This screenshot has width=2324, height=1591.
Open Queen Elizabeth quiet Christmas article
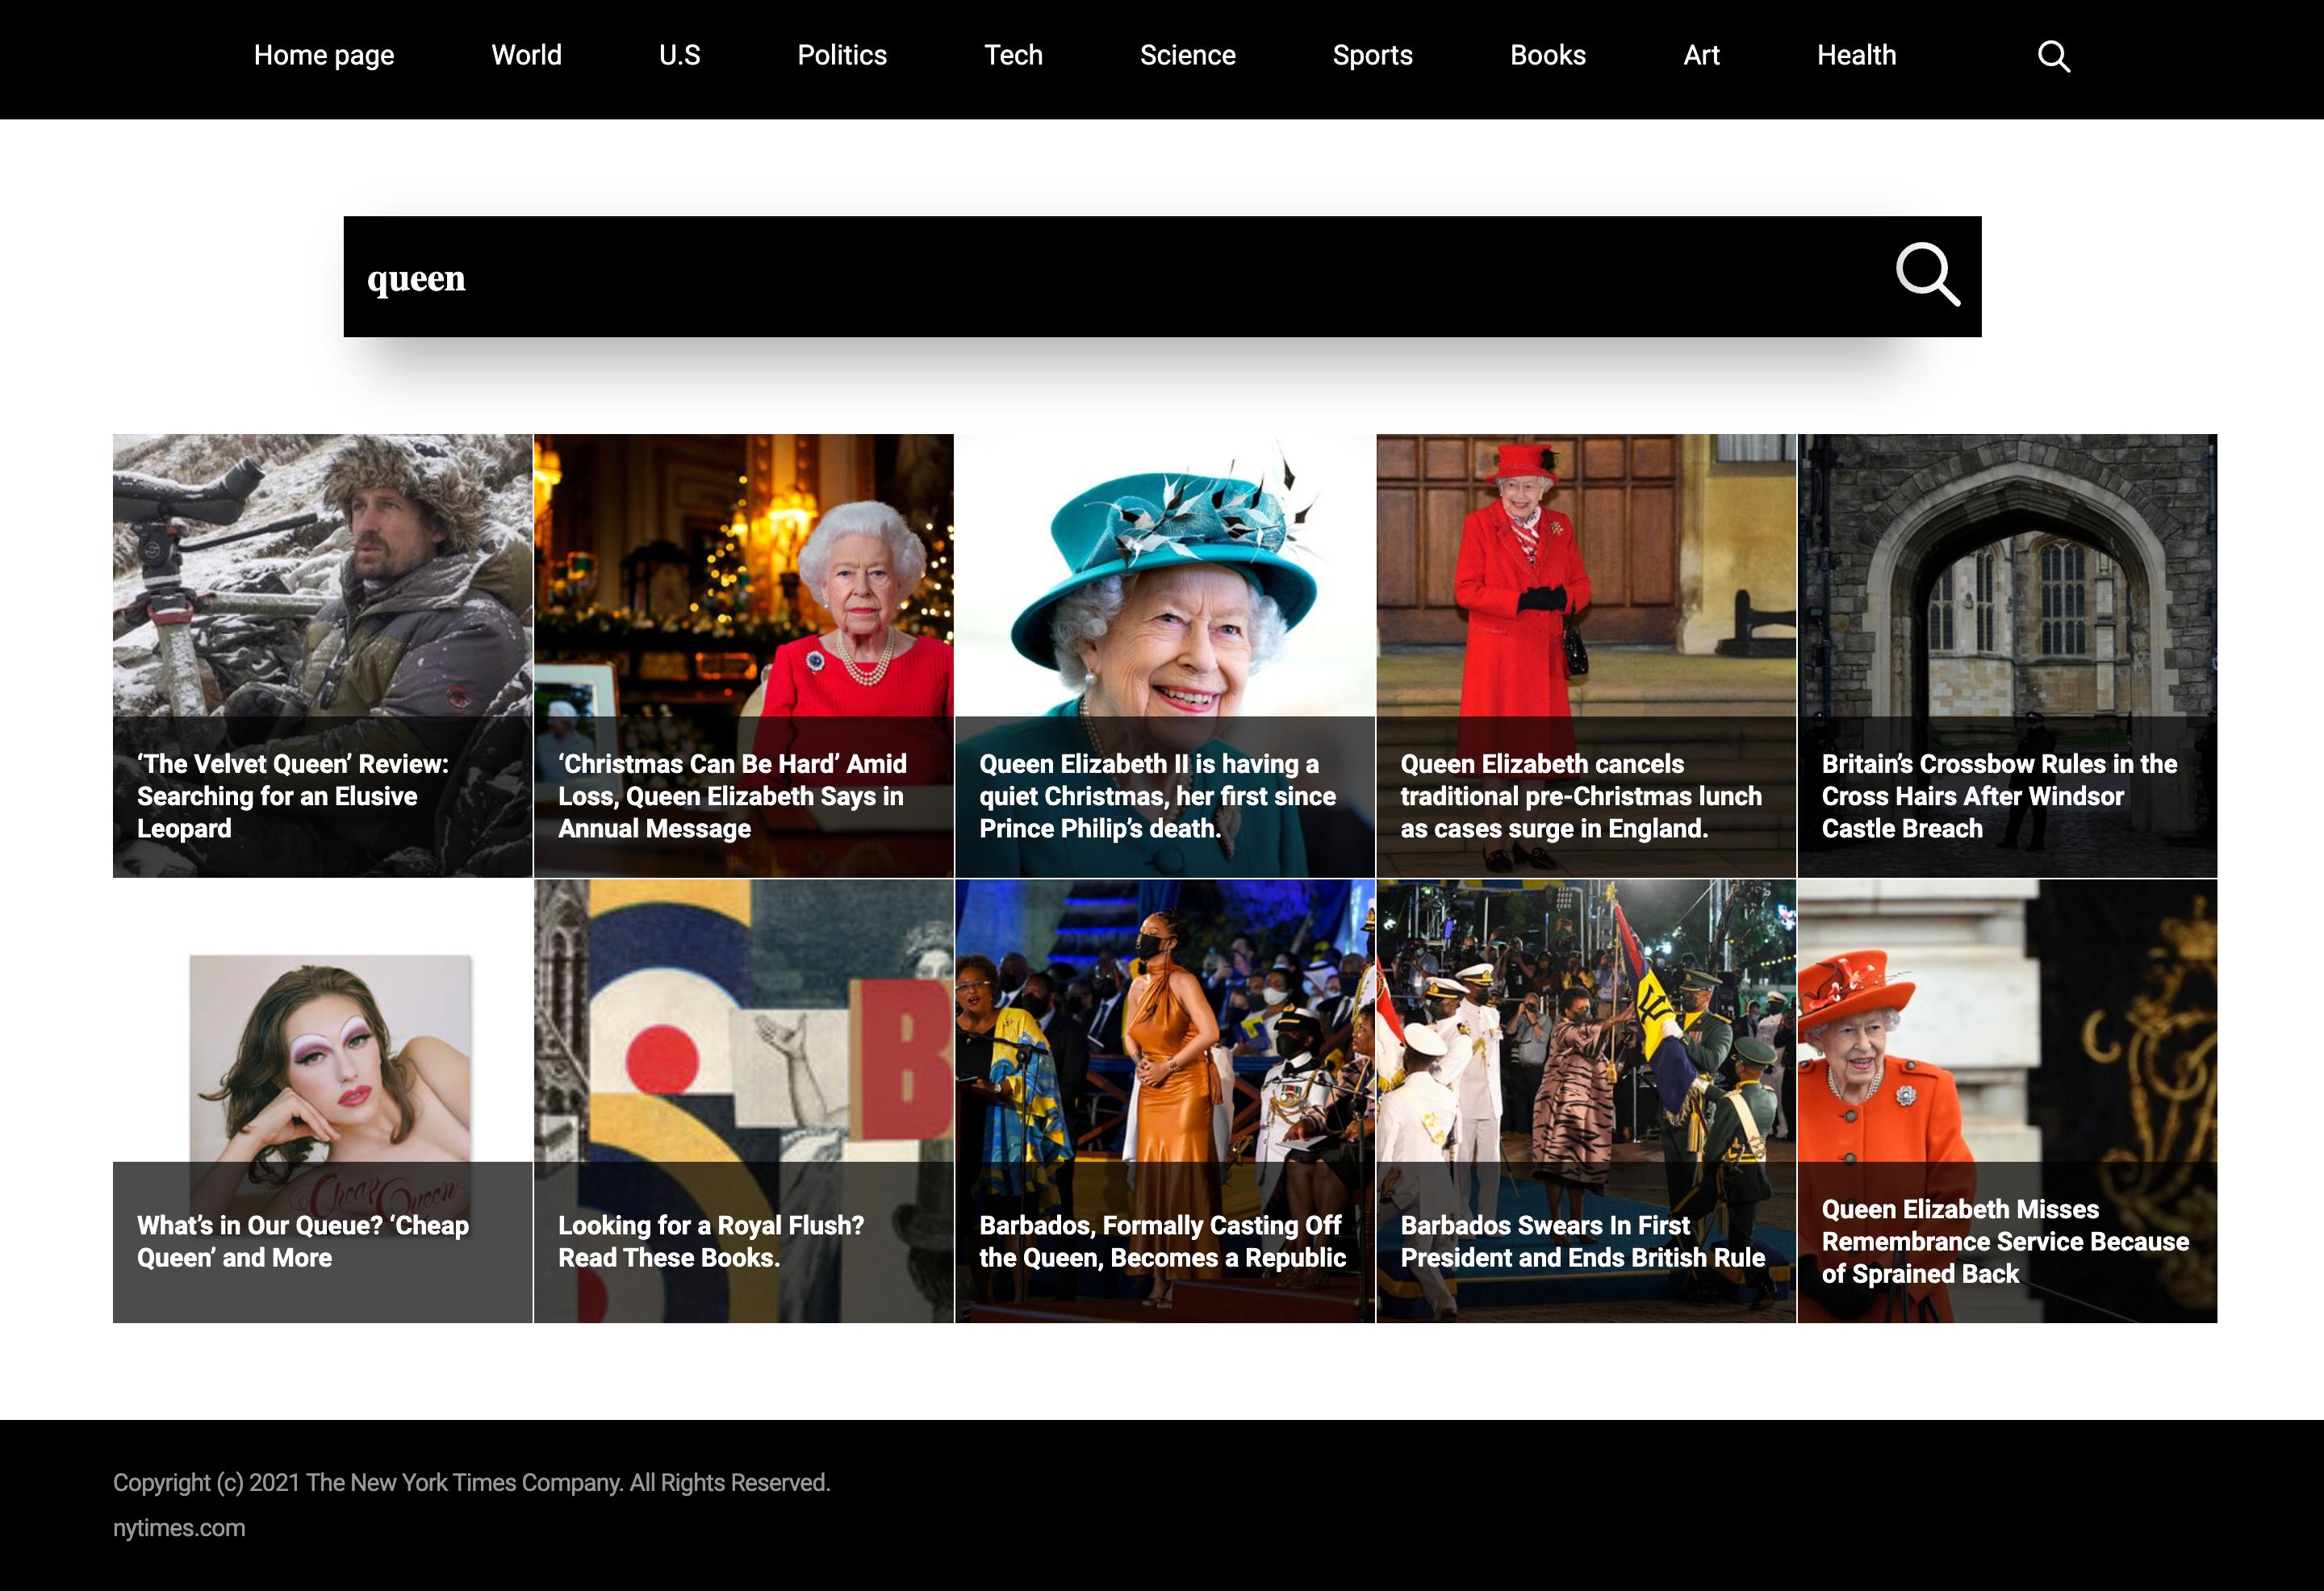pos(1164,656)
